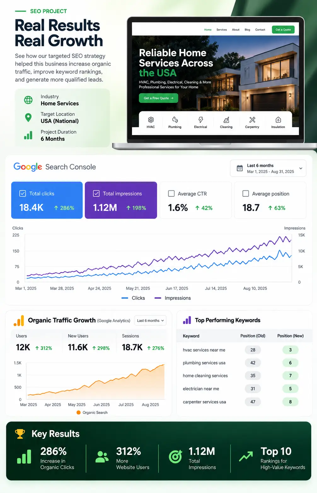The image size is (317, 493).
Task: Open the About nav item
Action: pos(236,30)
